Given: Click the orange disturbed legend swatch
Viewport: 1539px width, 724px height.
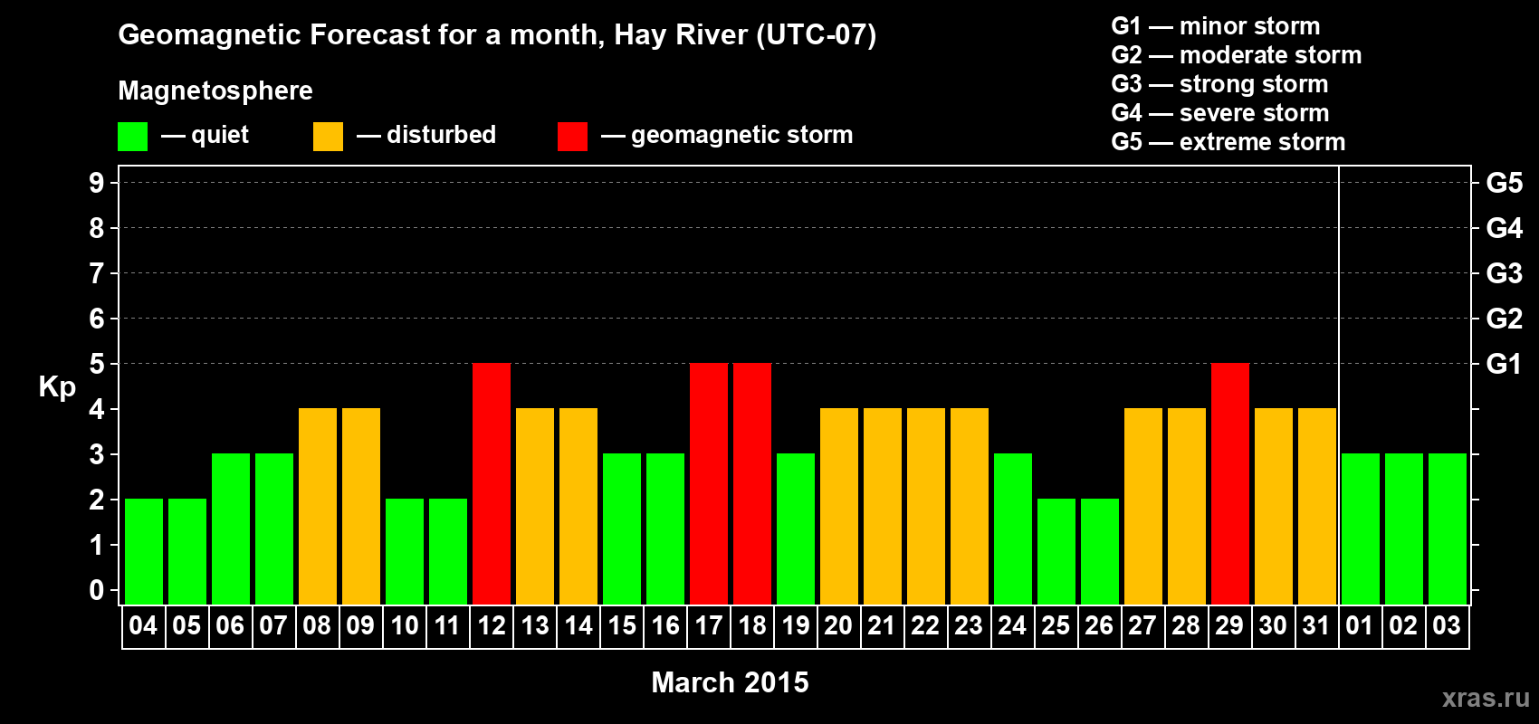Looking at the screenshot, I should (x=328, y=137).
